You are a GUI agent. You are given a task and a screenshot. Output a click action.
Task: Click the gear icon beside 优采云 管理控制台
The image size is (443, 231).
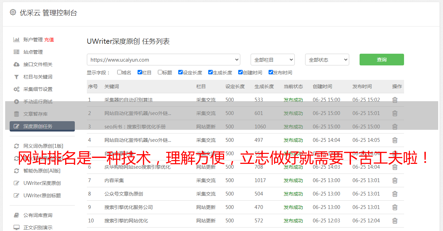(13, 12)
